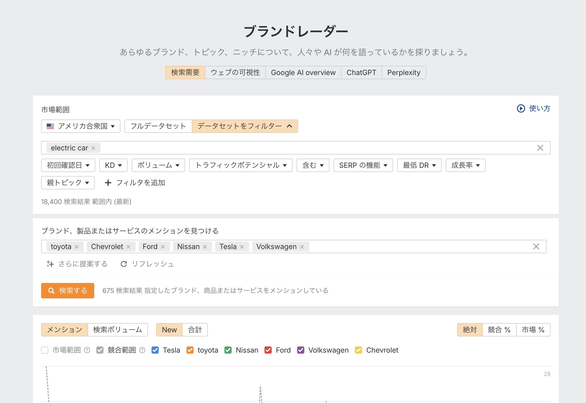This screenshot has height=403, width=586.
Task: Select the 合計 toggle
Action: (x=195, y=330)
